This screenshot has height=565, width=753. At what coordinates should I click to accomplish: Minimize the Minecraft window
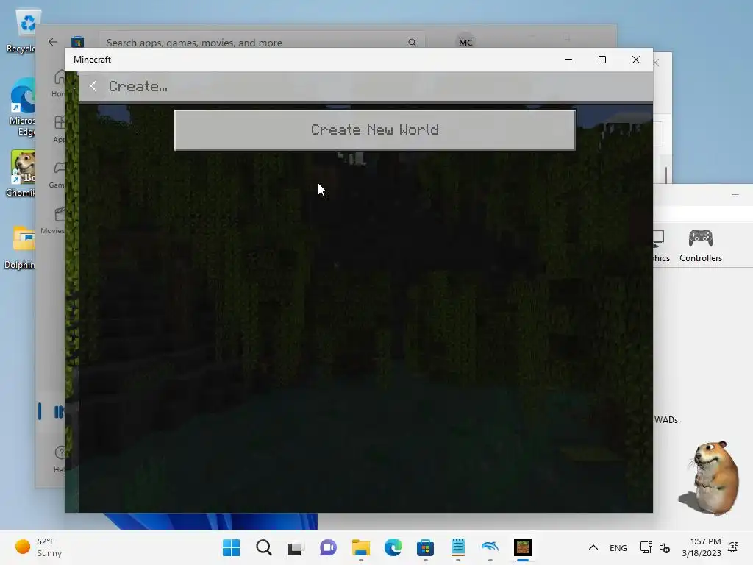(568, 60)
